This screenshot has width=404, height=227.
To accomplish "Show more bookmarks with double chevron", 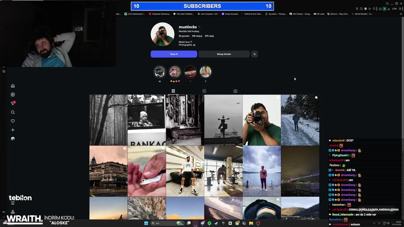I will (x=401, y=14).
